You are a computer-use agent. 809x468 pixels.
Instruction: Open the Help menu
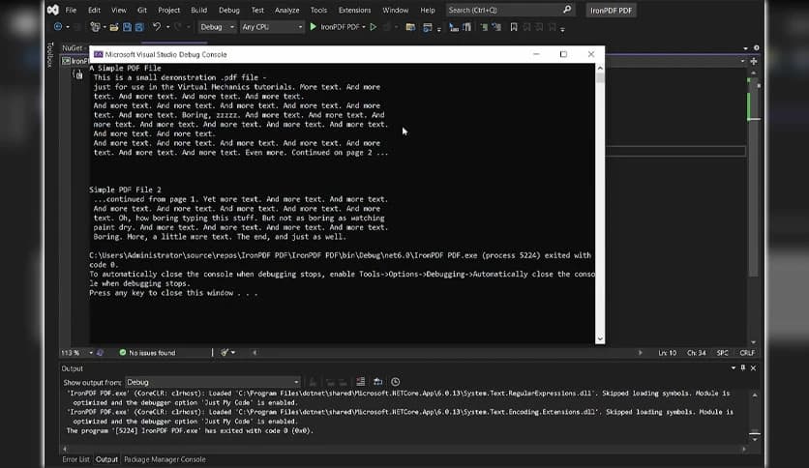[x=427, y=10]
